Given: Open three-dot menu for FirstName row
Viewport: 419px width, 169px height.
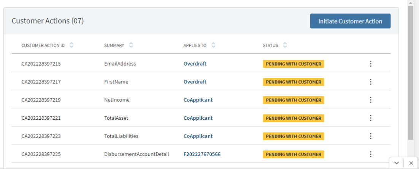Looking at the screenshot, I should (x=370, y=82).
